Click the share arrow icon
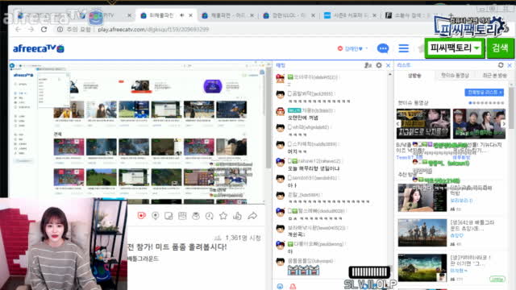This screenshot has width=516, height=290. [252, 216]
